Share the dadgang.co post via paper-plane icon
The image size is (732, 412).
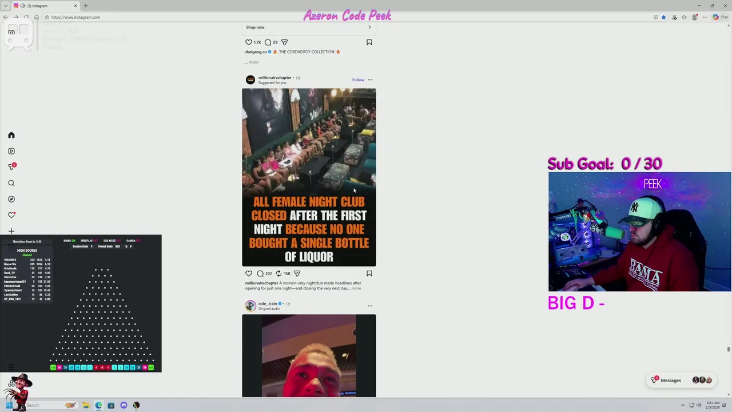click(284, 42)
